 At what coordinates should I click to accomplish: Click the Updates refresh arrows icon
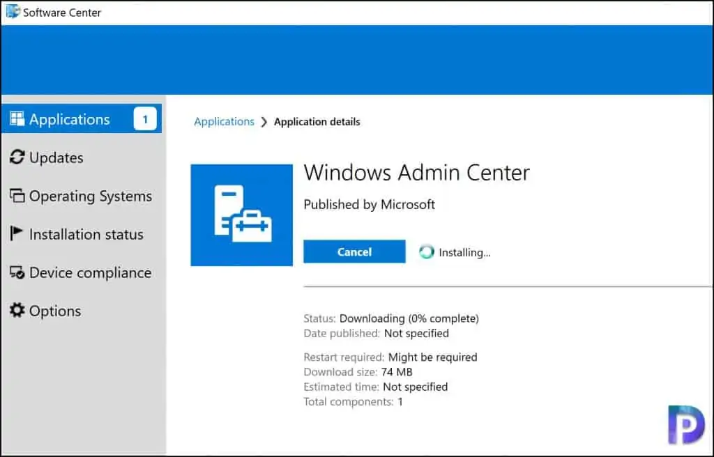click(17, 157)
